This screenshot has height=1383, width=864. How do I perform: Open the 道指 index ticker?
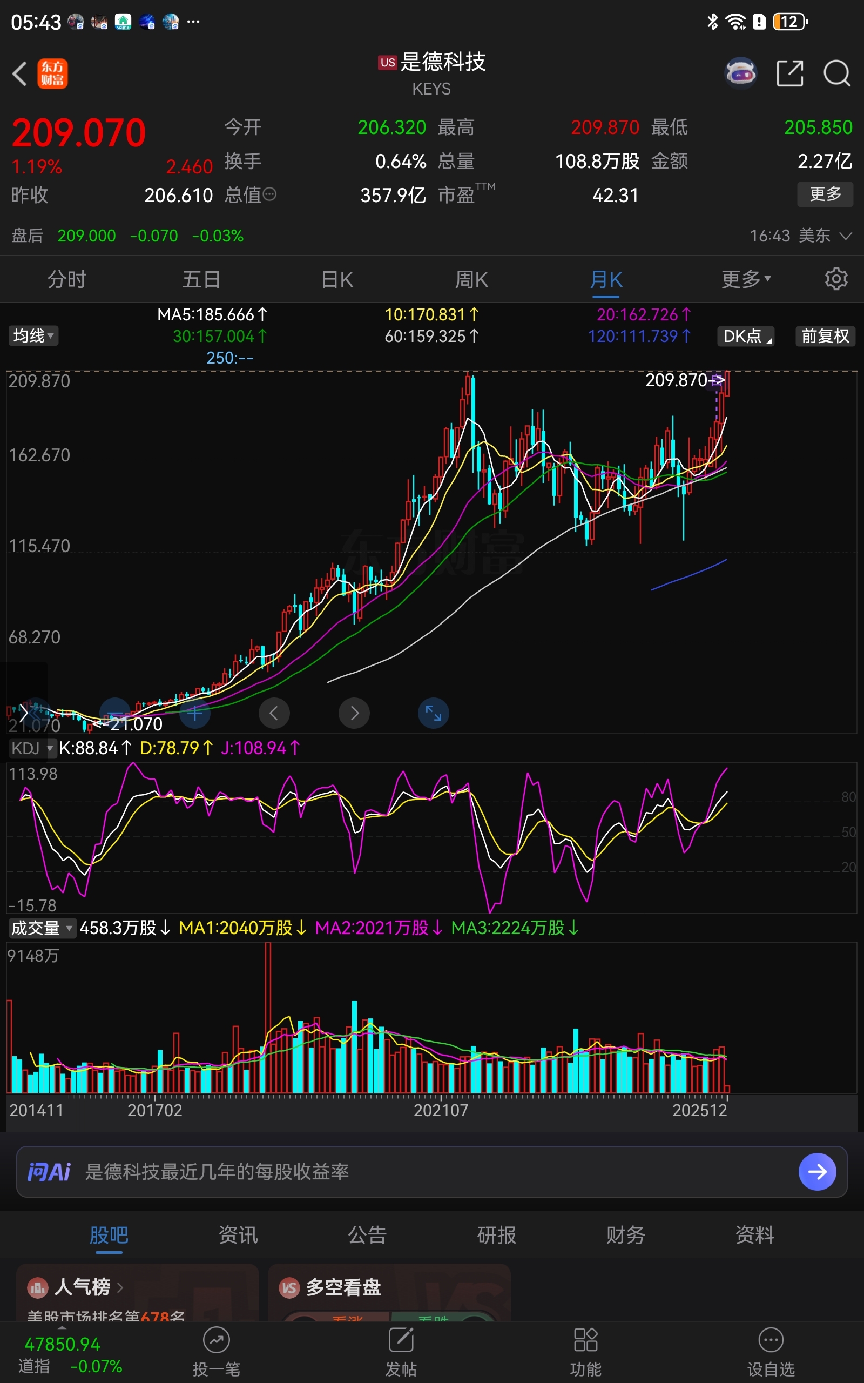(x=70, y=1355)
